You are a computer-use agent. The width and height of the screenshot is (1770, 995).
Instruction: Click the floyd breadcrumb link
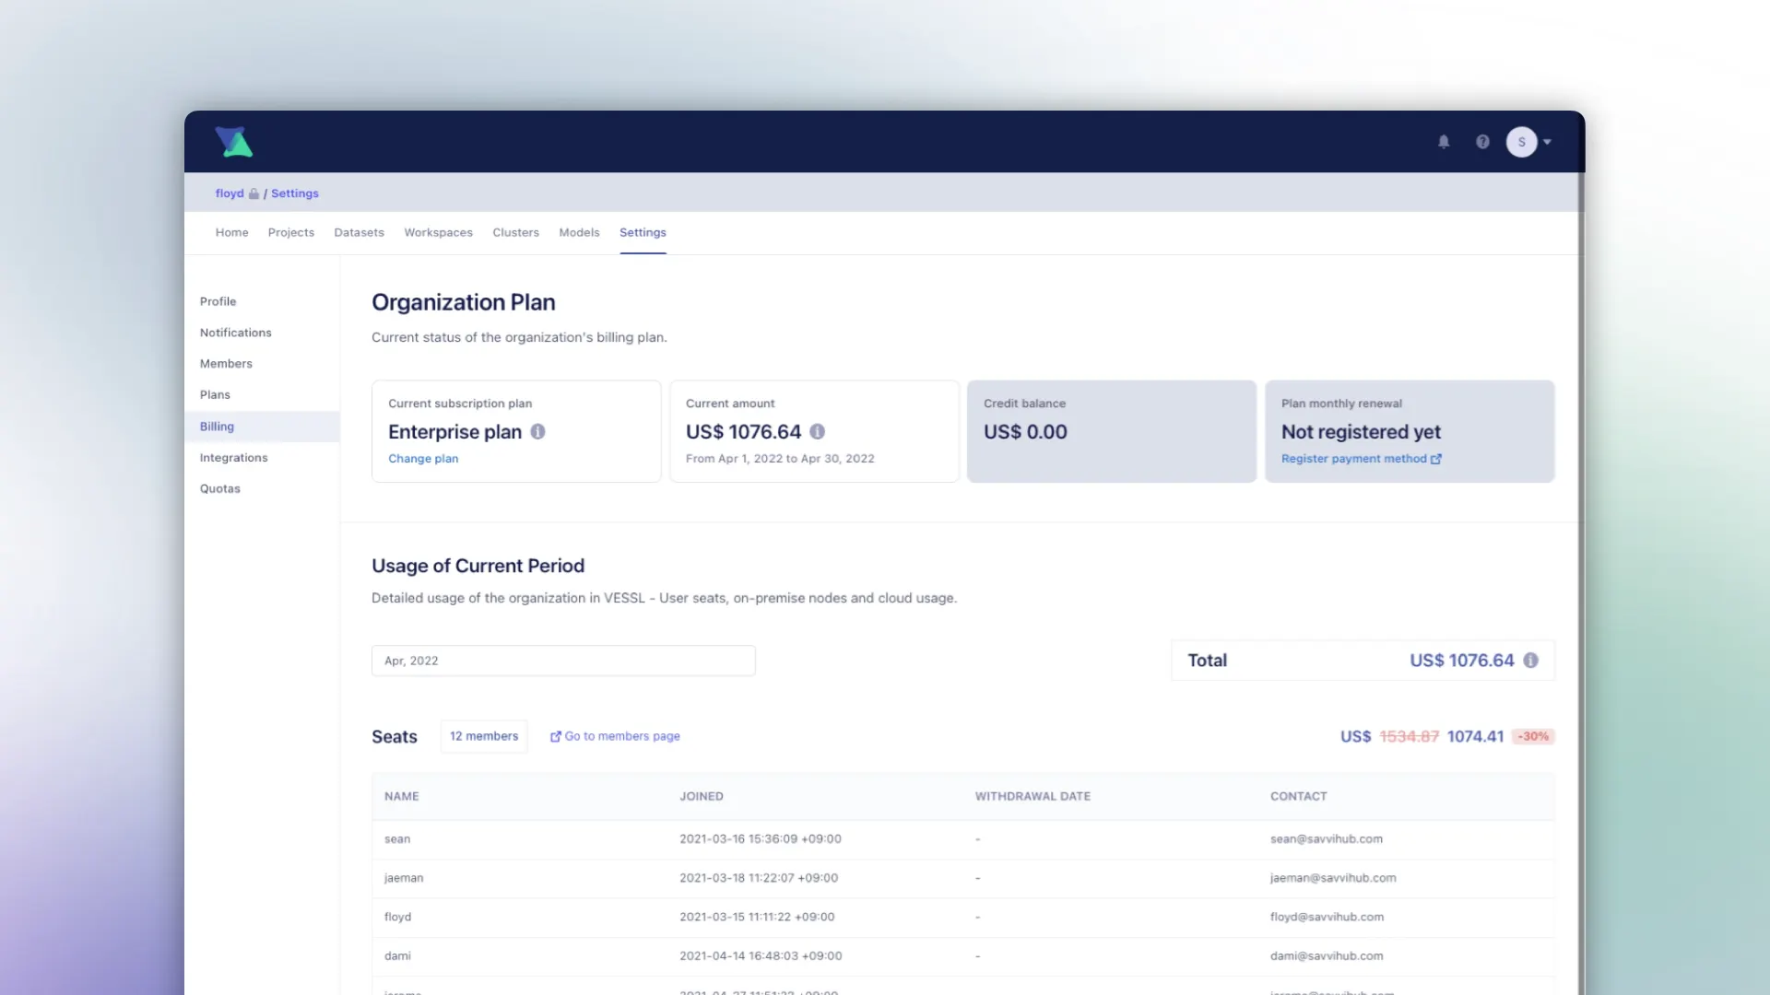tap(230, 193)
